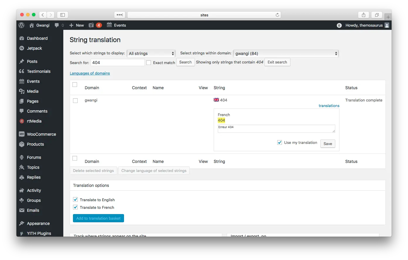This screenshot has width=408, height=260.
Task: Open the gwangi (84) domain dropdown
Action: click(x=286, y=54)
